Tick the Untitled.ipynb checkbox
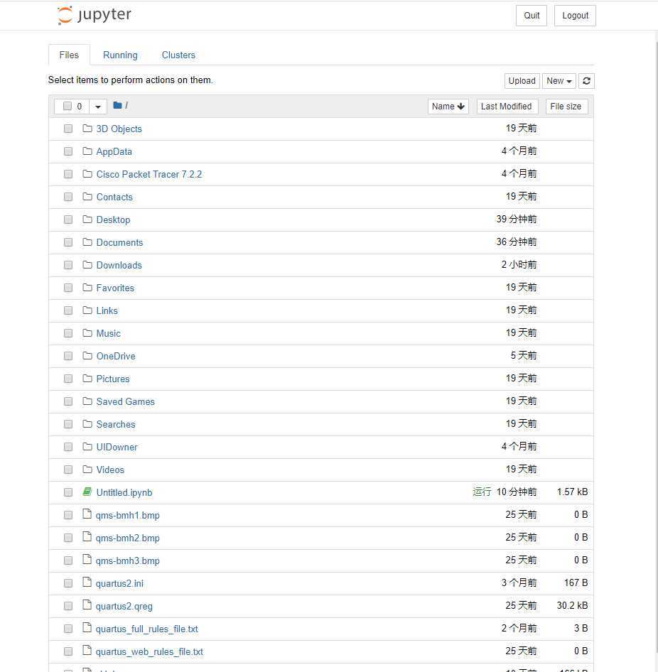 point(68,492)
